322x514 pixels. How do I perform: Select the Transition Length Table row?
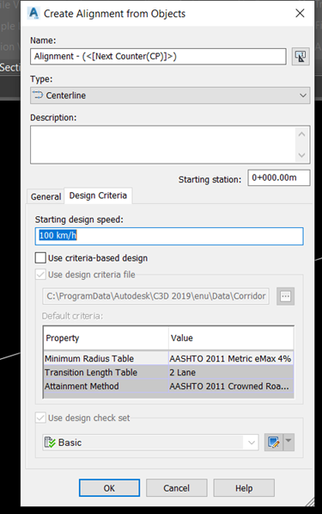pos(168,373)
